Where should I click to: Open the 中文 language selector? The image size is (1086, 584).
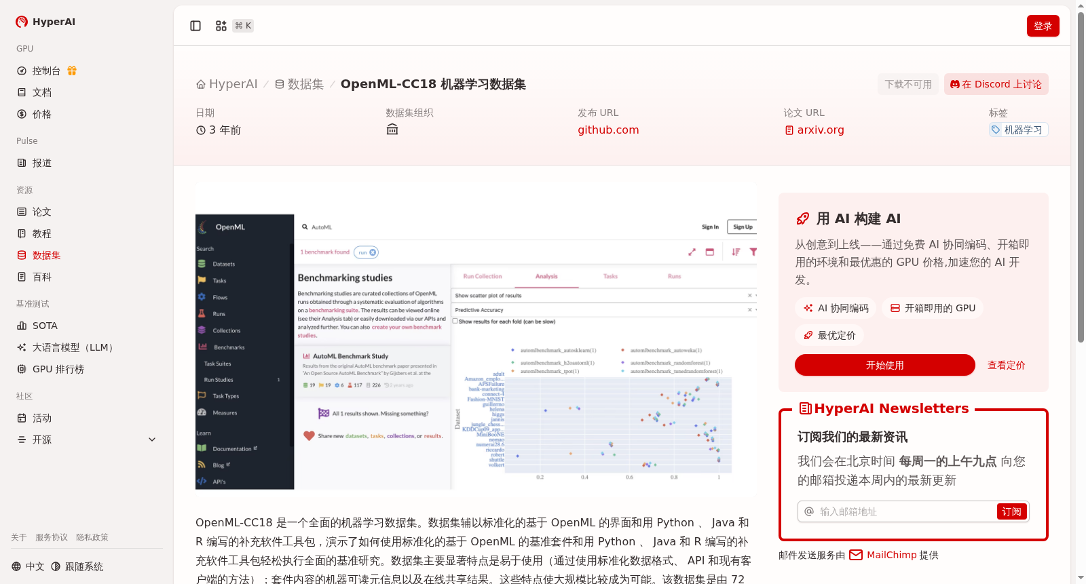point(28,566)
